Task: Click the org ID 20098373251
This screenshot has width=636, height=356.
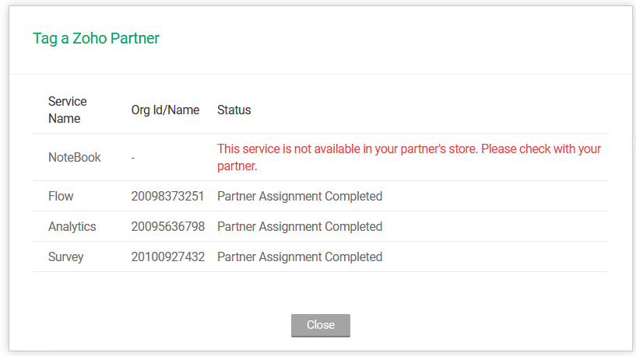Action: pyautogui.click(x=167, y=196)
